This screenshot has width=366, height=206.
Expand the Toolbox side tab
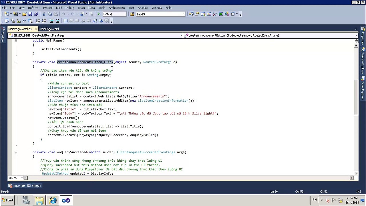(x=3, y=35)
